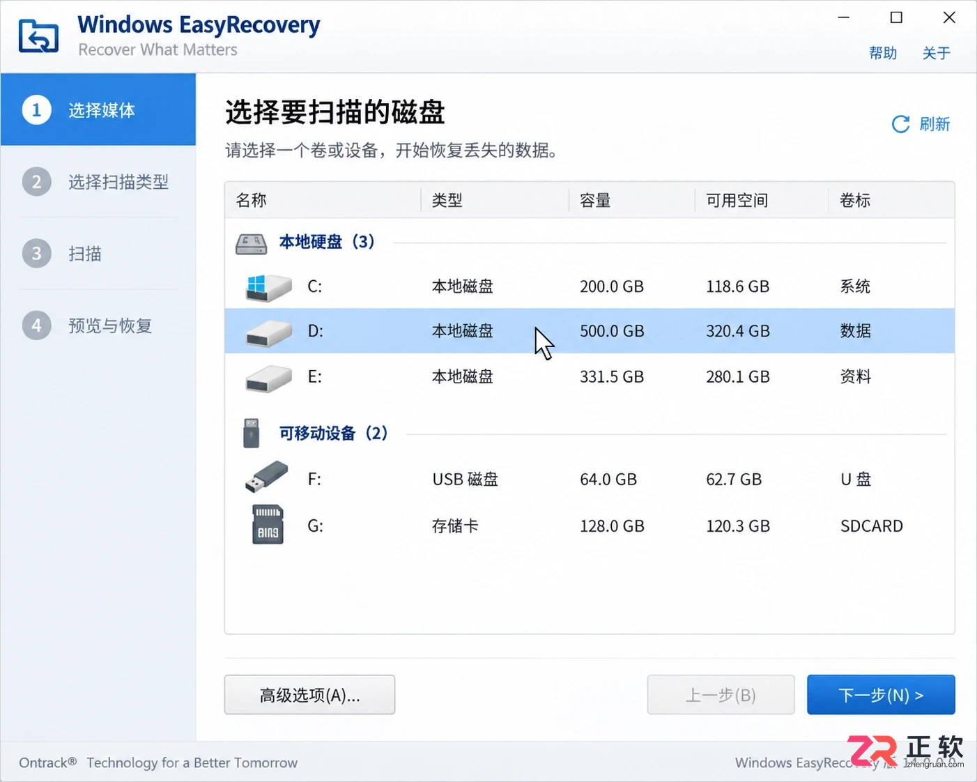Sort by the 类型 column header
Screen dimensions: 977x782
pos(495,200)
